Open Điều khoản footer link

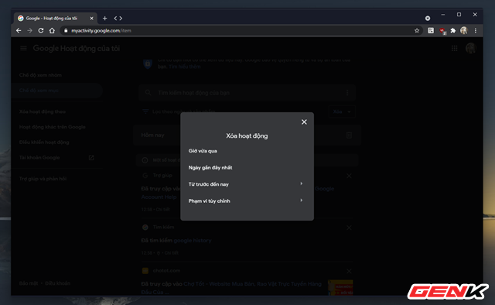click(57, 283)
